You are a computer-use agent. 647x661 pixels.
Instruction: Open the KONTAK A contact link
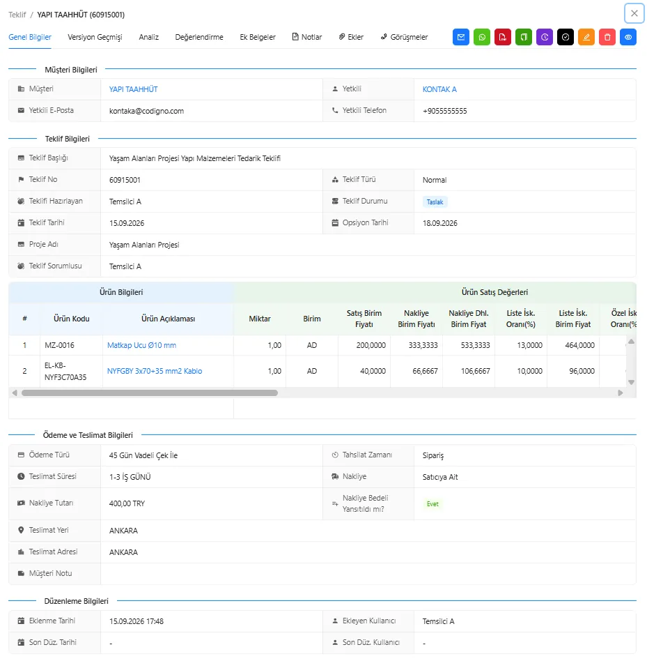click(x=439, y=89)
